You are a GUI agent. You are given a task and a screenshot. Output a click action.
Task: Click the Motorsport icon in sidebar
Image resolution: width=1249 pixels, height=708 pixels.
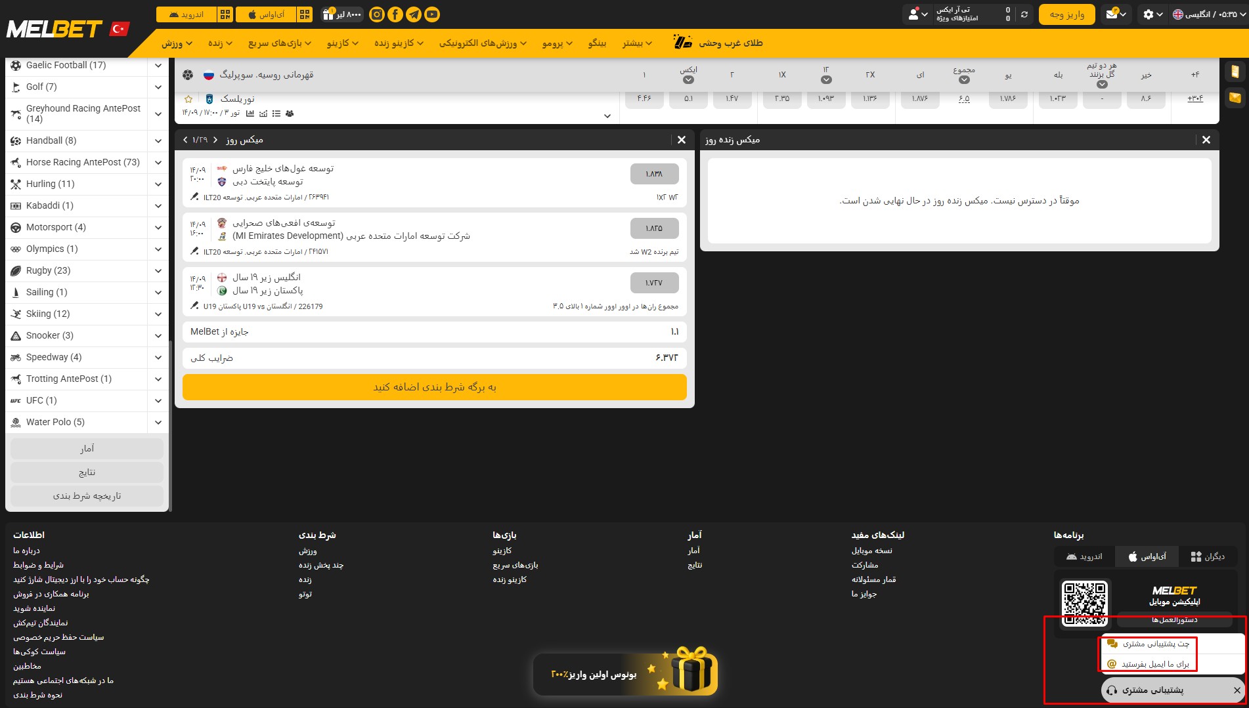tap(16, 227)
